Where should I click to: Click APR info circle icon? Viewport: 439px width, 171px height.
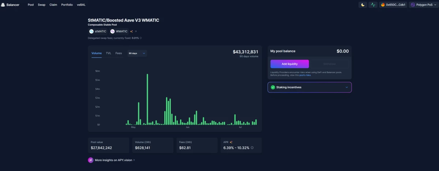click(252, 148)
